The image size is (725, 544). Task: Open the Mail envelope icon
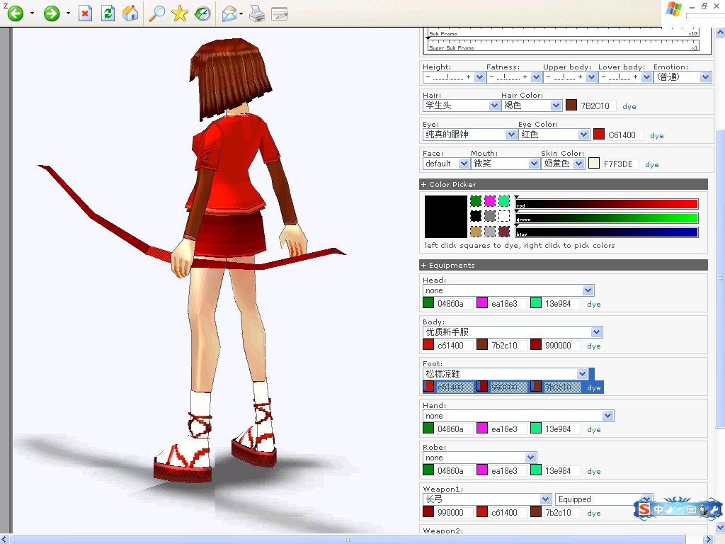point(229,14)
